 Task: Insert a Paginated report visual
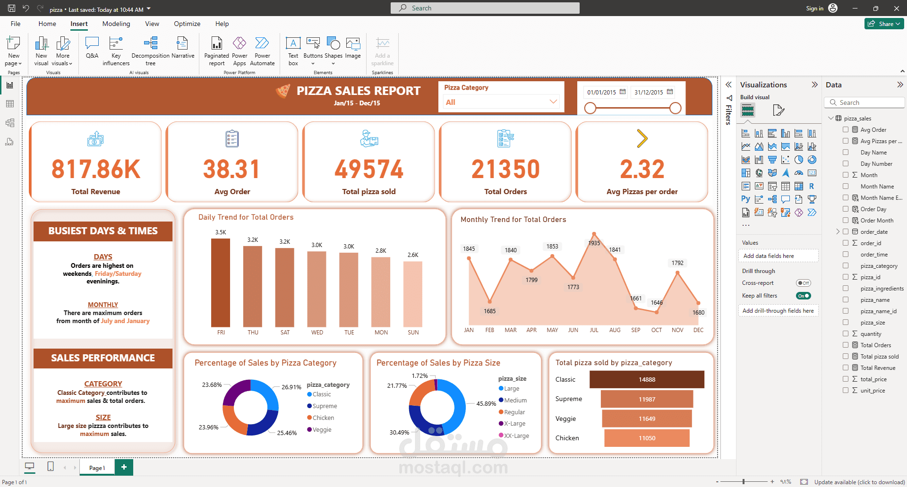[x=217, y=51]
